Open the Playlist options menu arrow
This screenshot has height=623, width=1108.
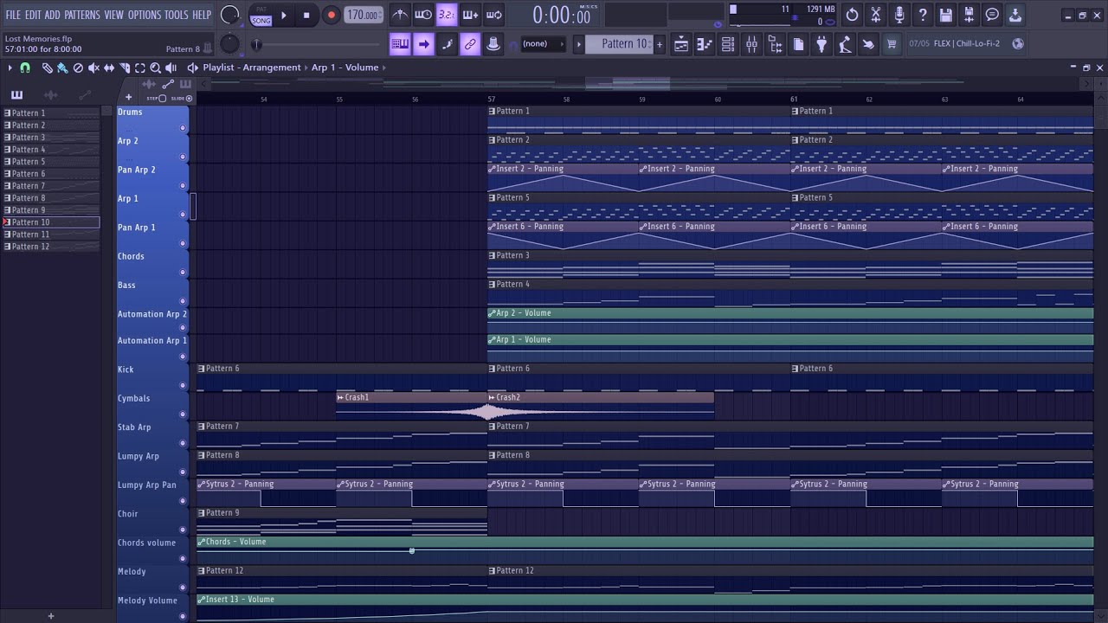click(x=10, y=67)
